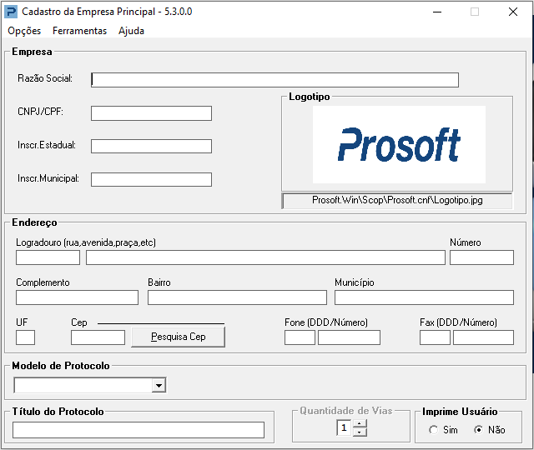Select Não for Imprime Usuário

point(490,430)
